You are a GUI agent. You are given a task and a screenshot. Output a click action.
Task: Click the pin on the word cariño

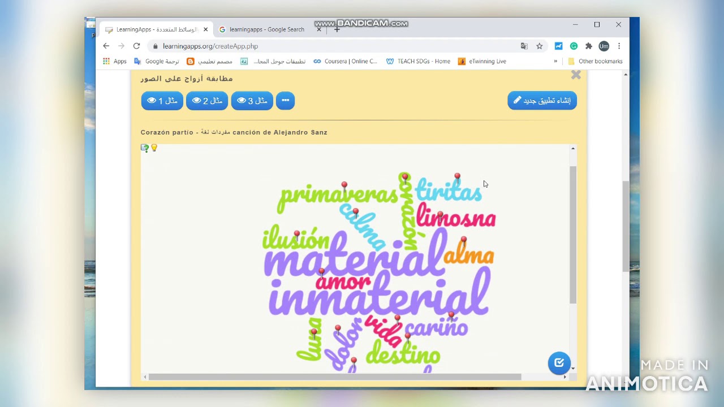[x=451, y=316]
